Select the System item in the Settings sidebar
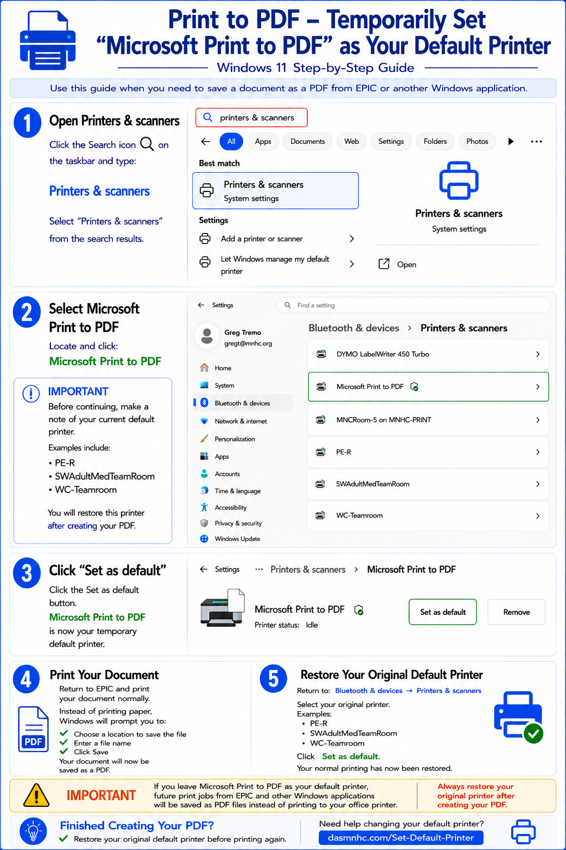The image size is (566, 850). point(243,385)
